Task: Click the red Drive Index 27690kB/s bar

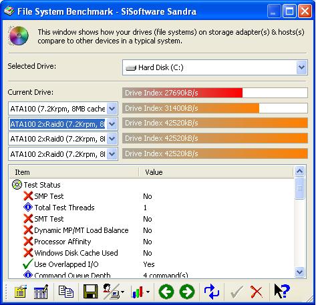Action: click(x=215, y=93)
